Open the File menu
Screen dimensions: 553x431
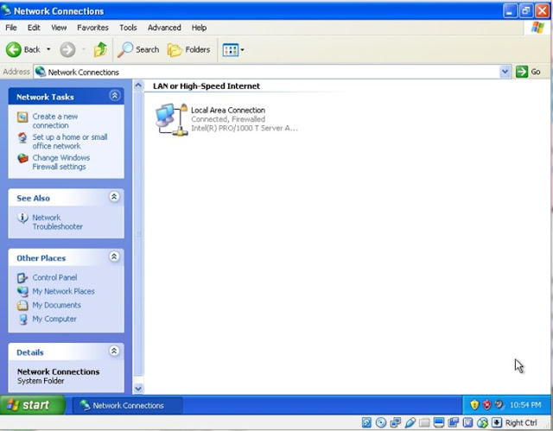tap(11, 28)
